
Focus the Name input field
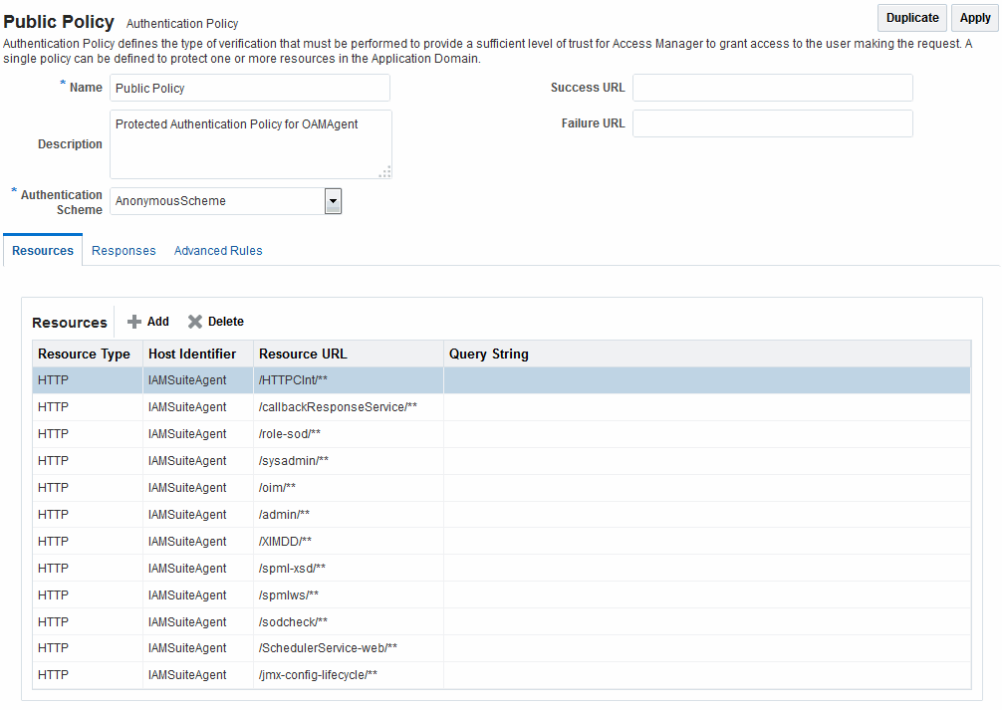[x=250, y=88]
